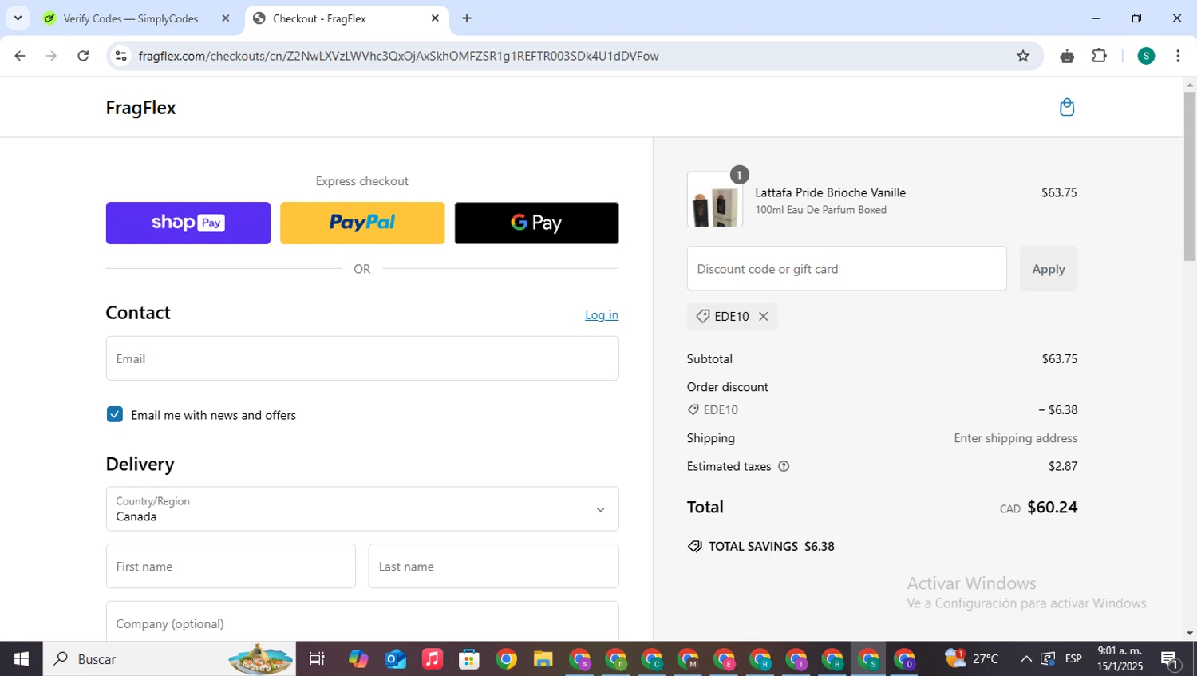Open the notification center icon
Image resolution: width=1197 pixels, height=676 pixels.
click(1171, 659)
